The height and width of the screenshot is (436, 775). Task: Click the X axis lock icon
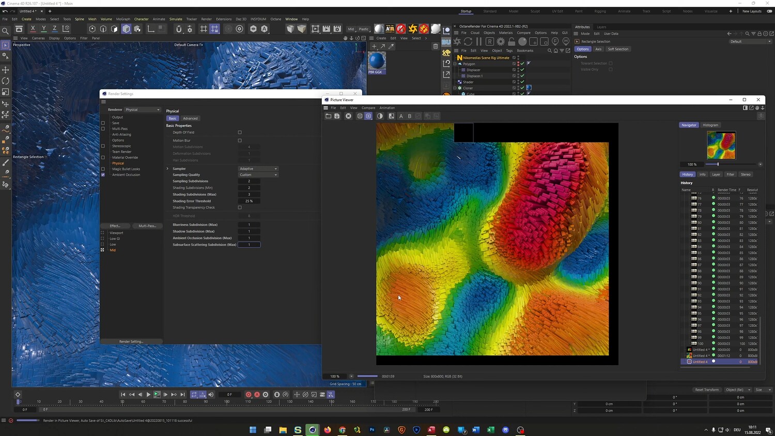coord(33,29)
